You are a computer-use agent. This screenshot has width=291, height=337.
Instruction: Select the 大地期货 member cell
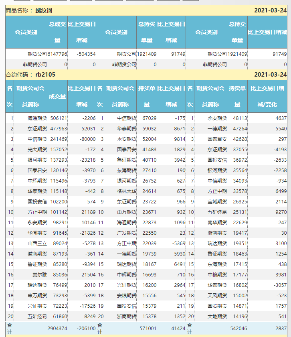[x=217, y=316]
